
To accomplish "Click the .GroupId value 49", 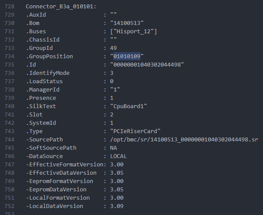I will click(113, 48).
